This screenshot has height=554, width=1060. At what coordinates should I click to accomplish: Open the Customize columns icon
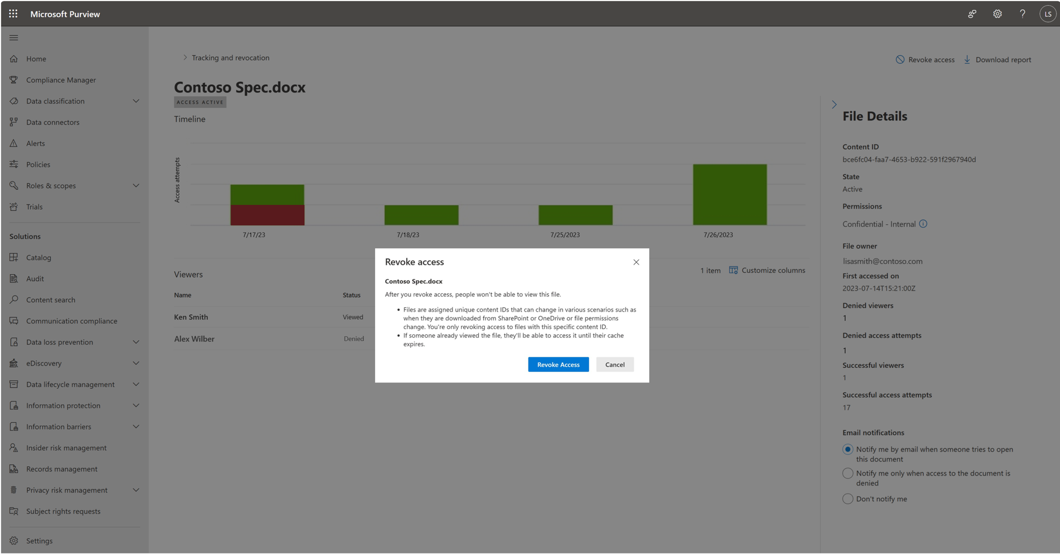tap(732, 270)
